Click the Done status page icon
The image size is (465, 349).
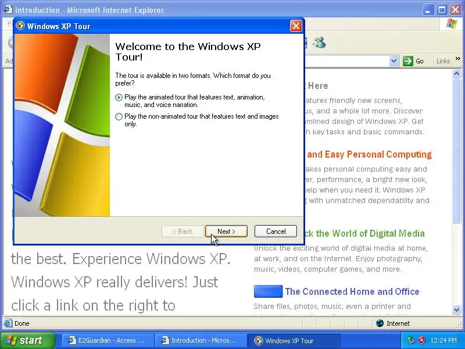(8, 323)
